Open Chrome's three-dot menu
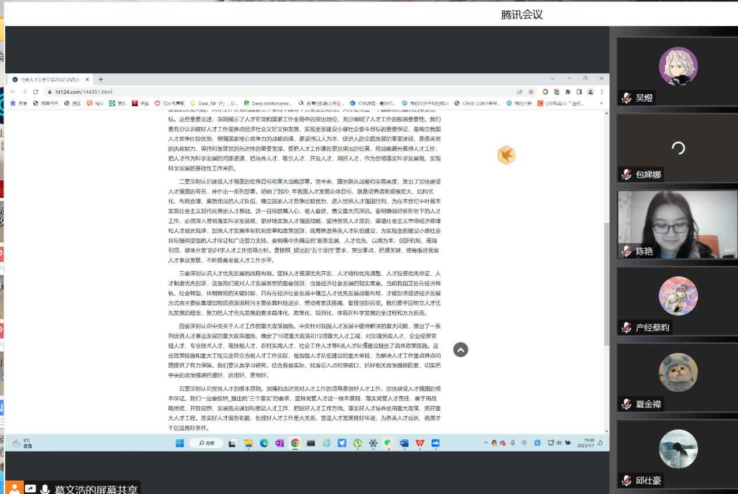Image resolution: width=738 pixels, height=494 pixels. [601, 91]
